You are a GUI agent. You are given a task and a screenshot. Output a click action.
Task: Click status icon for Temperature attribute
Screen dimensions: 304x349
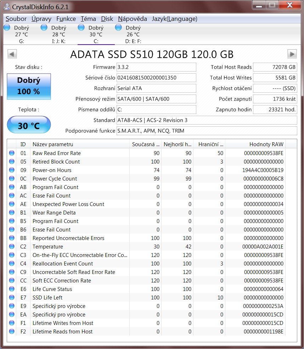tap(12, 246)
